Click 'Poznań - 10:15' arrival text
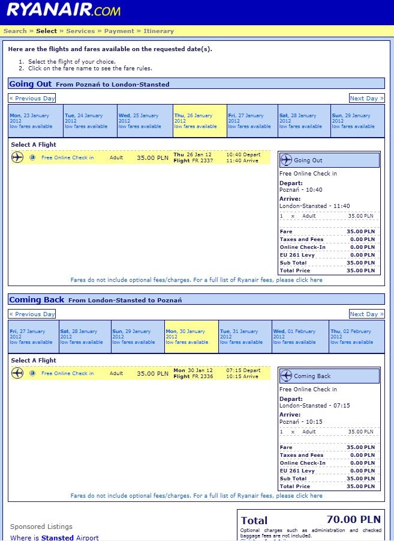 pyautogui.click(x=301, y=421)
